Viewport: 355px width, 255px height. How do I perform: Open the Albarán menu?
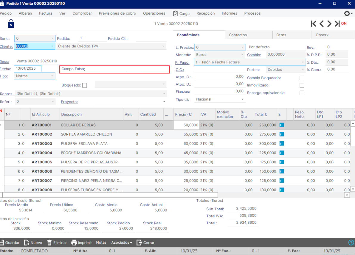click(x=25, y=13)
